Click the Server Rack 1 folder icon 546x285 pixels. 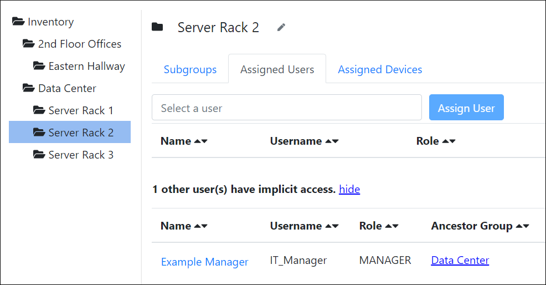point(39,110)
